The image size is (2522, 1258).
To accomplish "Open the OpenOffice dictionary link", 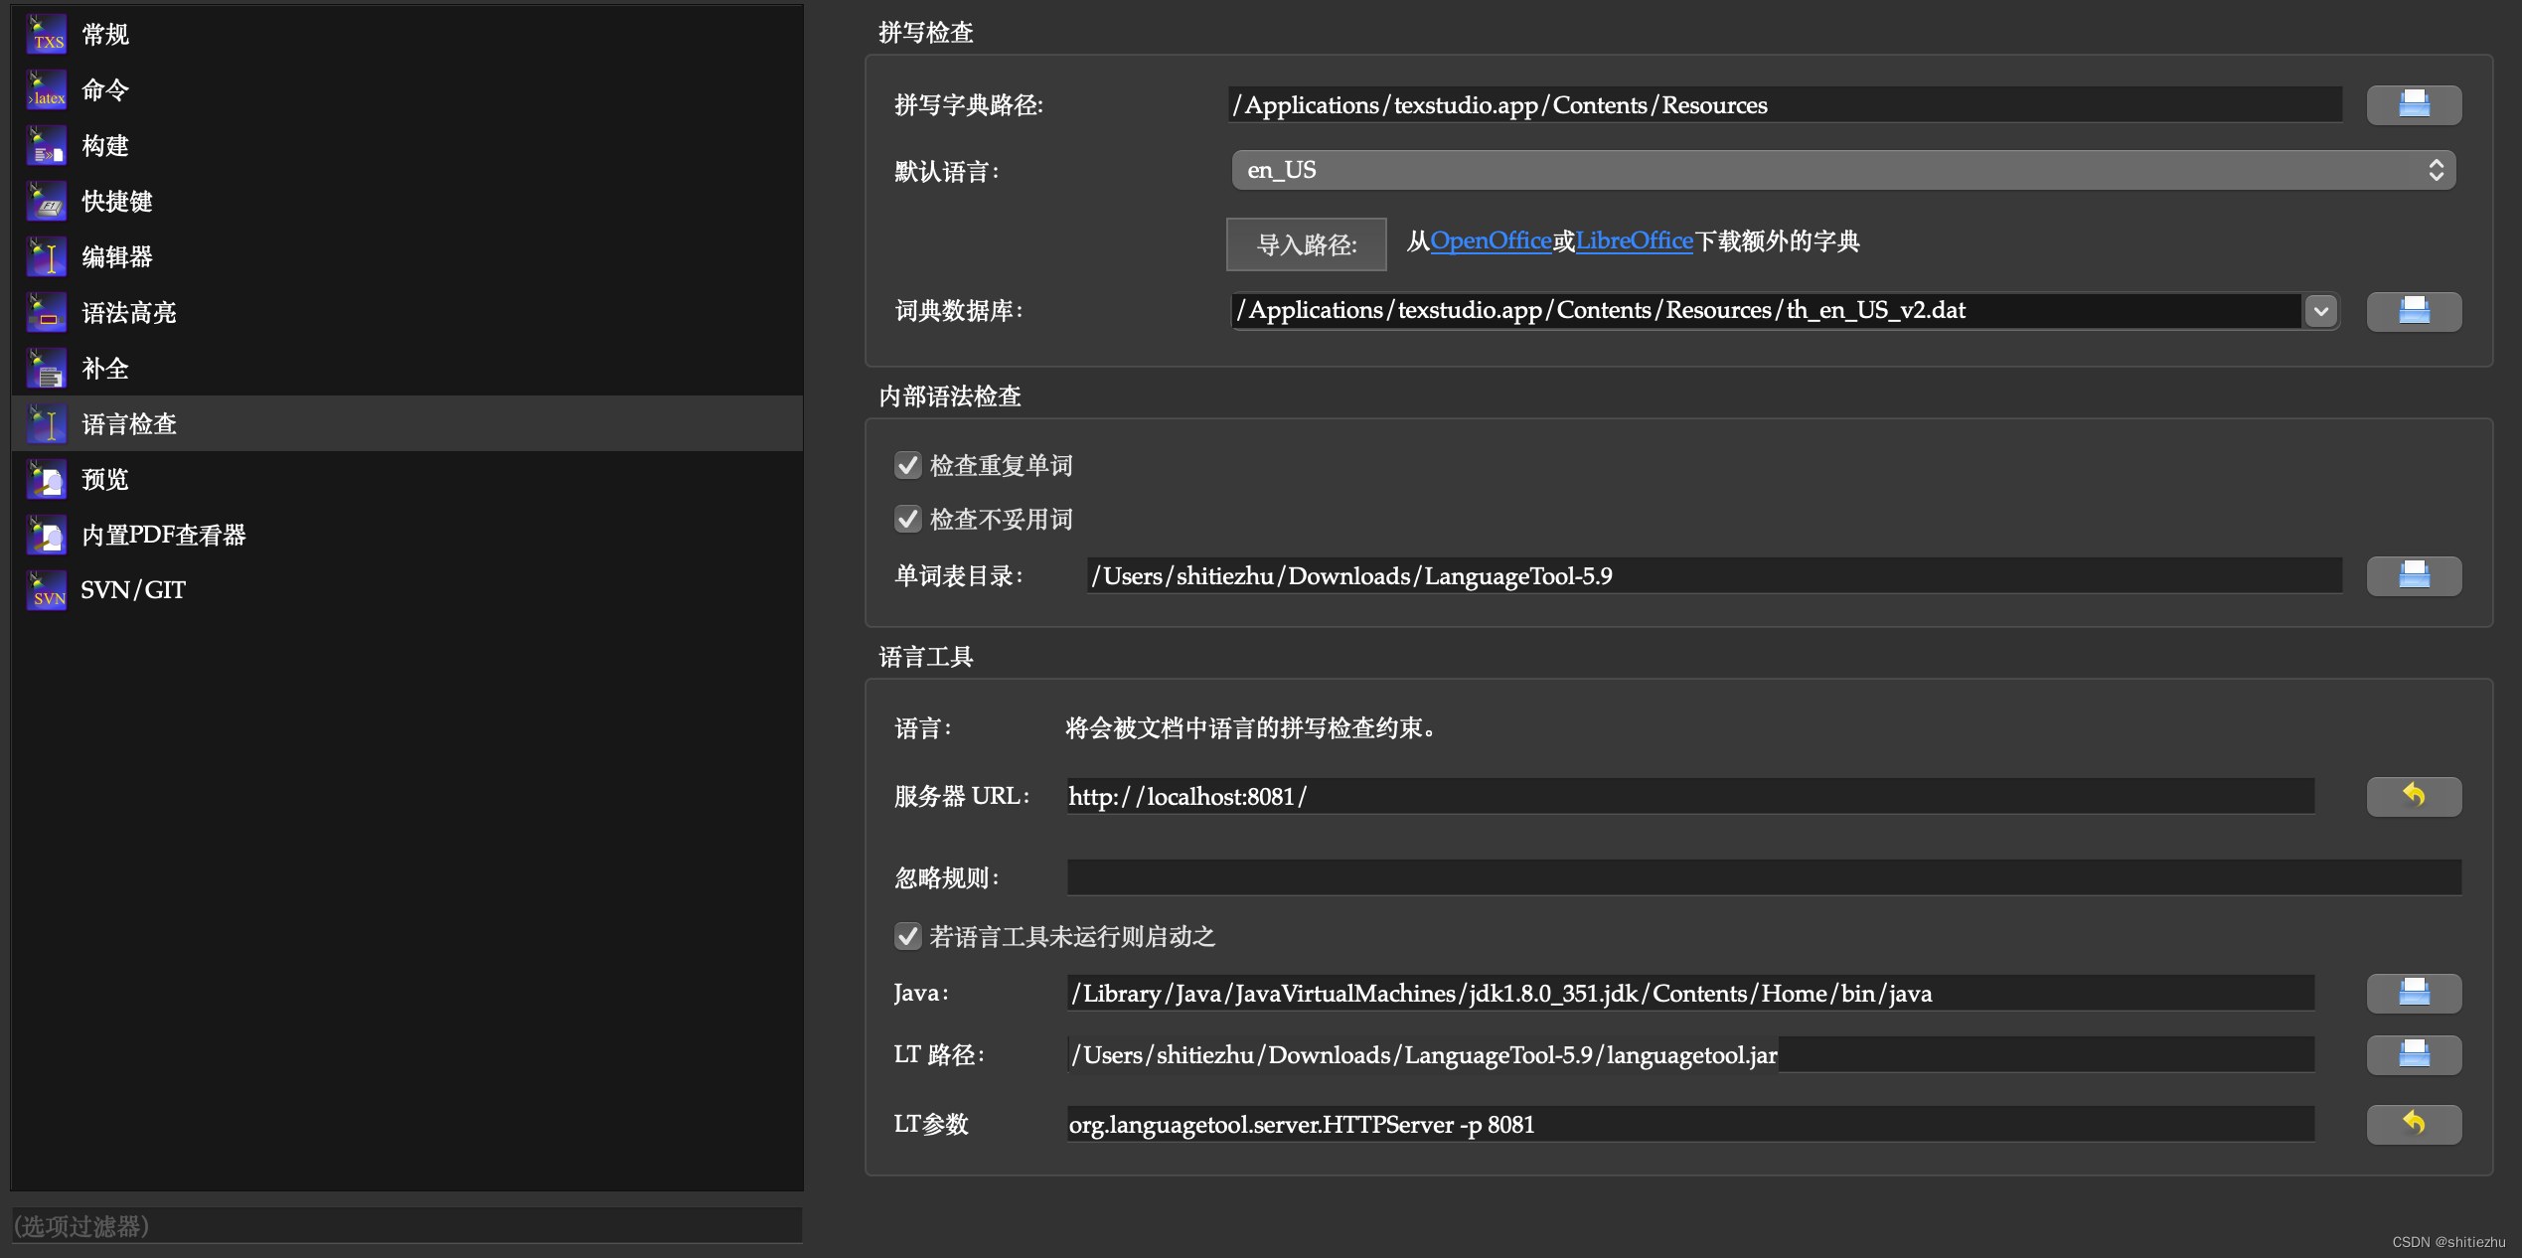I will coord(1490,240).
